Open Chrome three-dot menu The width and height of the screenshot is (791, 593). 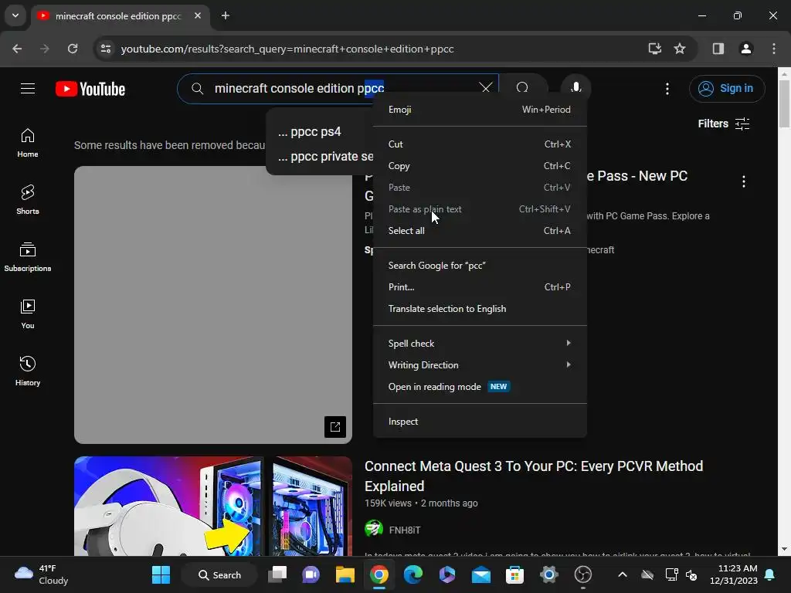coord(774,49)
